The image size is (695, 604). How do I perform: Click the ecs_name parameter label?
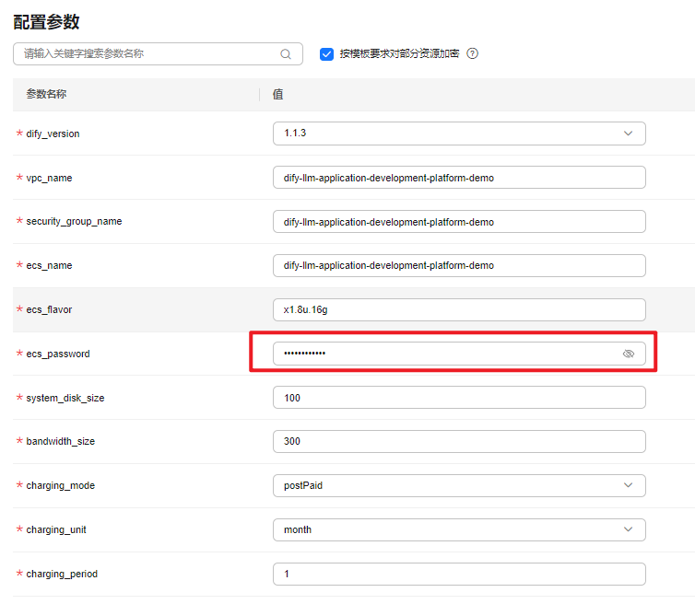[x=49, y=266]
